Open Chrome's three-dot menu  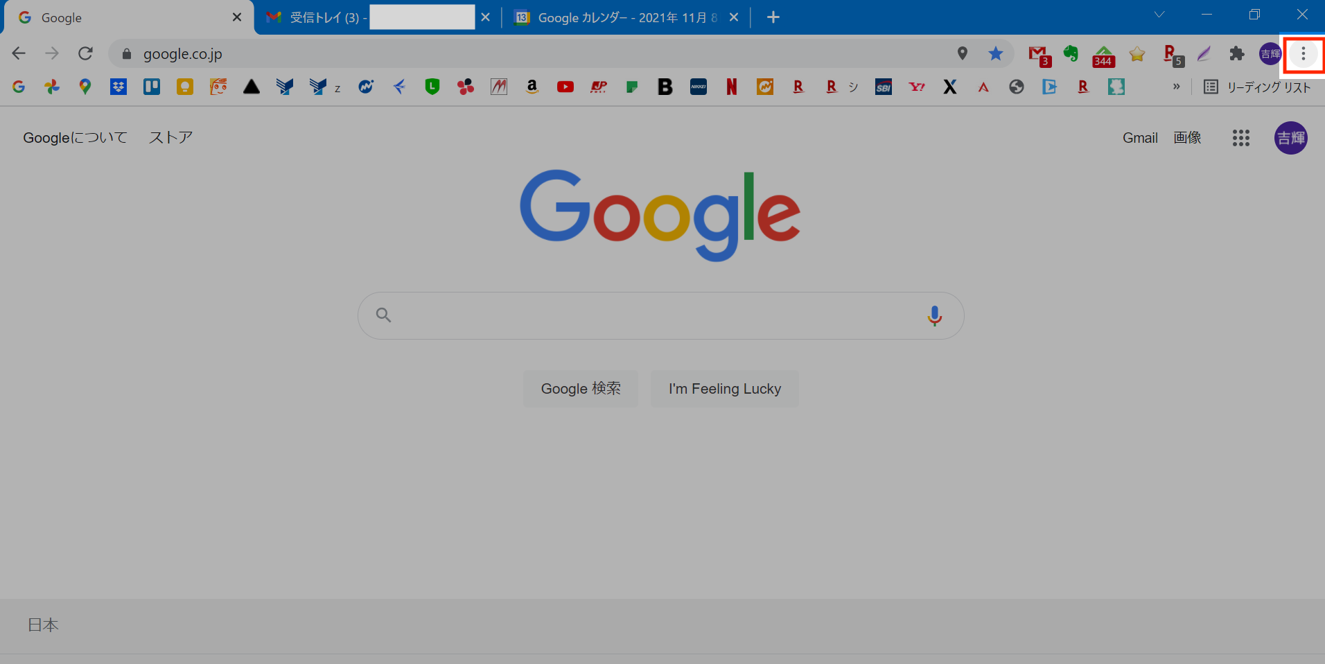click(1303, 54)
